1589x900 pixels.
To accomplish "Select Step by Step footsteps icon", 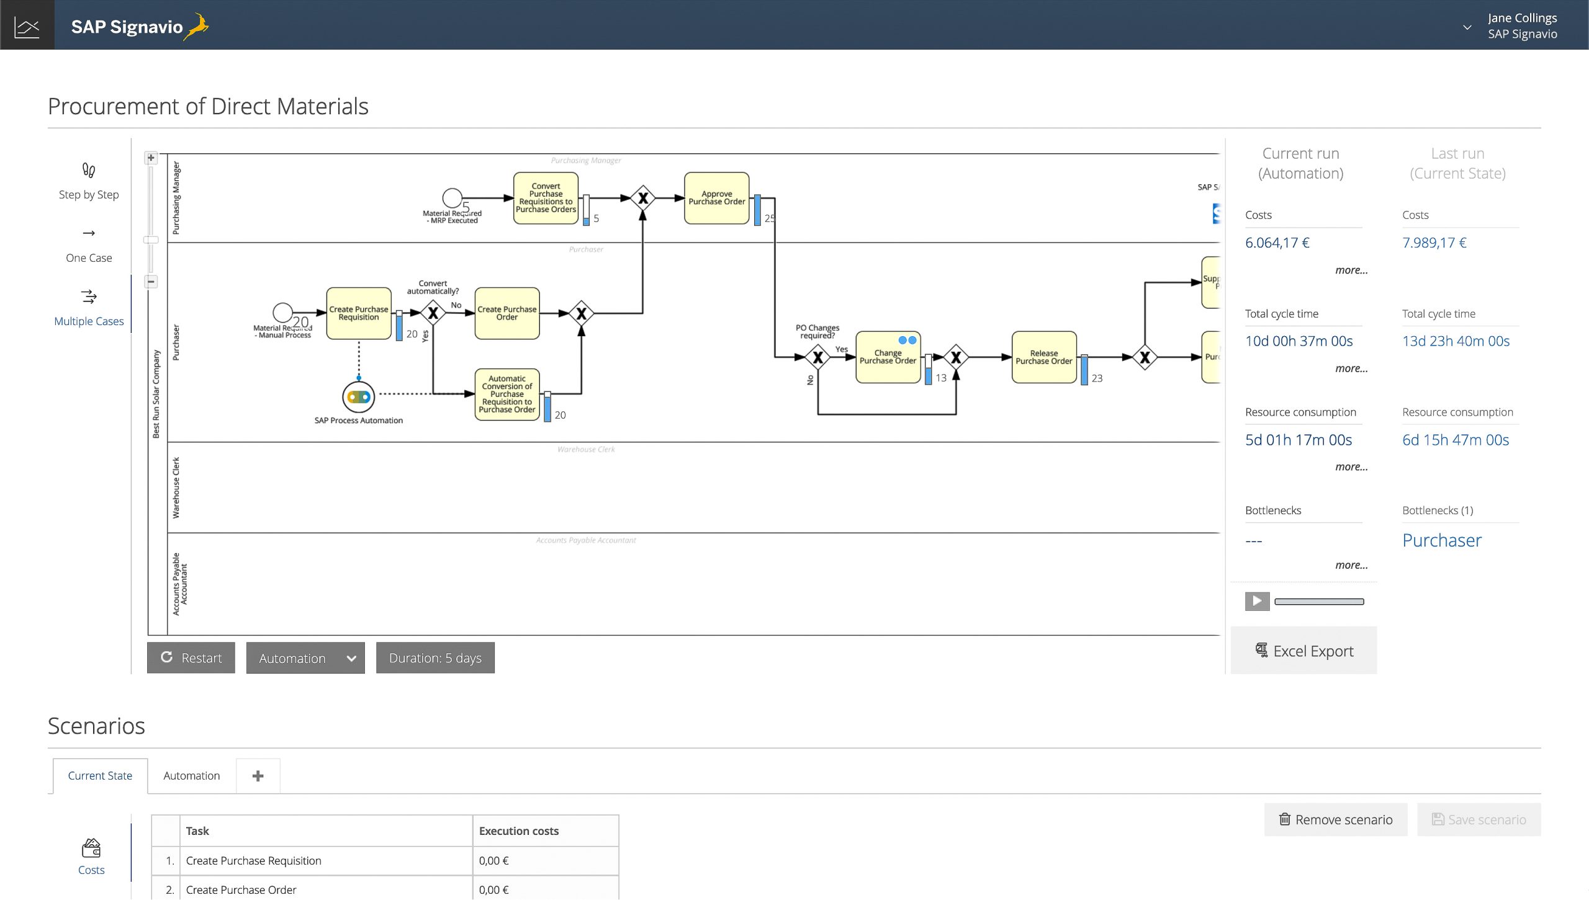I will [89, 170].
